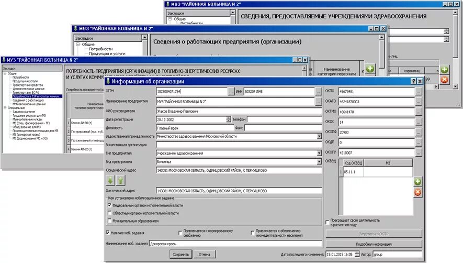Screen dimensions: 463x263
Task: Open the ОКПО lookup ellipsis button
Action: pyautogui.click(x=418, y=91)
